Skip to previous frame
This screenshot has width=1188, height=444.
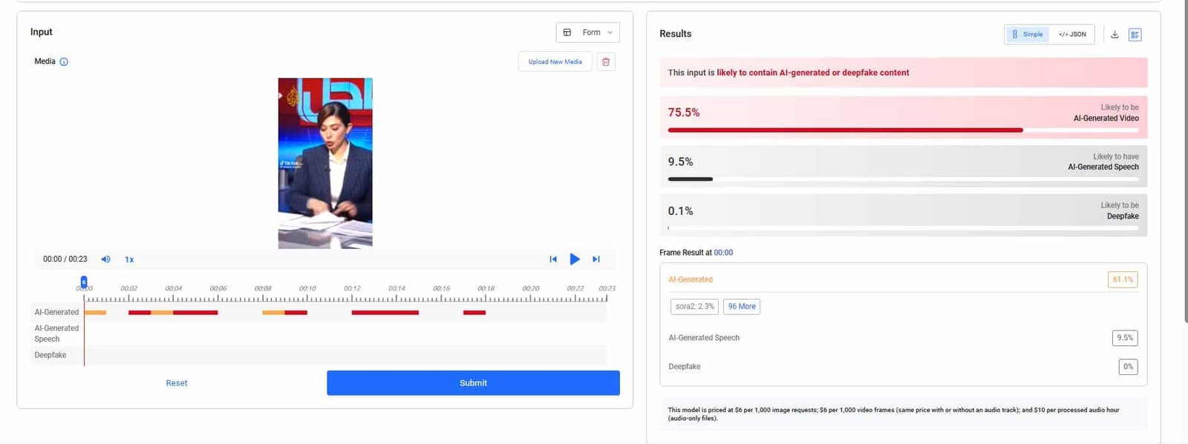pyautogui.click(x=553, y=259)
